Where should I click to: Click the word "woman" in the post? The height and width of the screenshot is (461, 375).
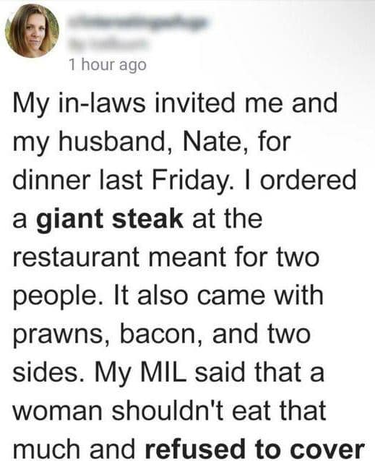pyautogui.click(x=58, y=412)
